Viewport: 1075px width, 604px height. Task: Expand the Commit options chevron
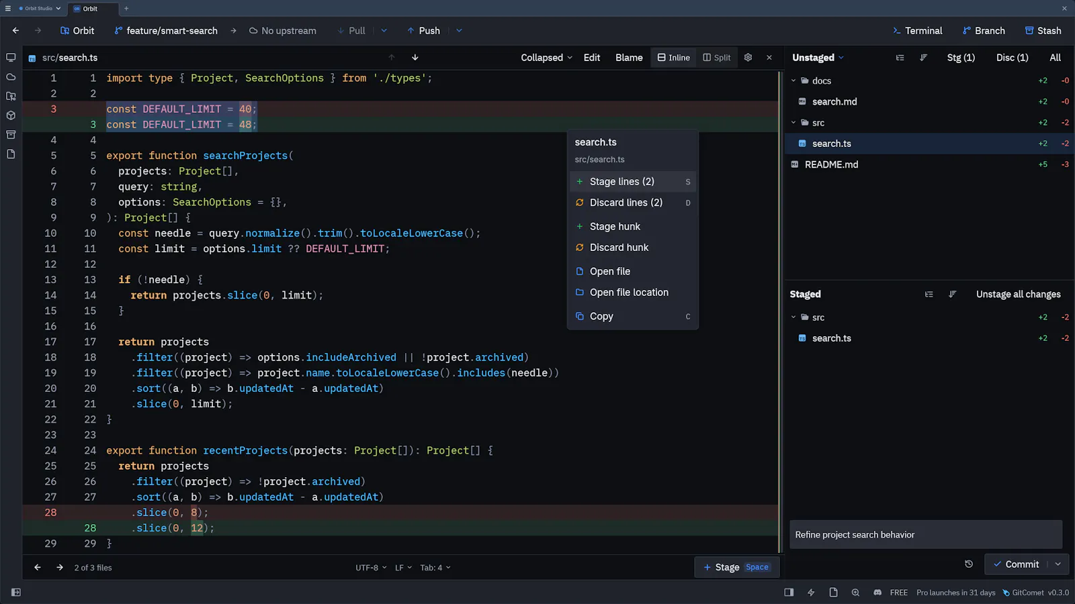[1058, 564]
